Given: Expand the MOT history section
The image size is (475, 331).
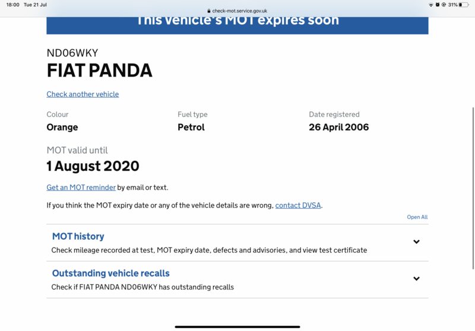Looking at the screenshot, I should [x=78, y=237].
